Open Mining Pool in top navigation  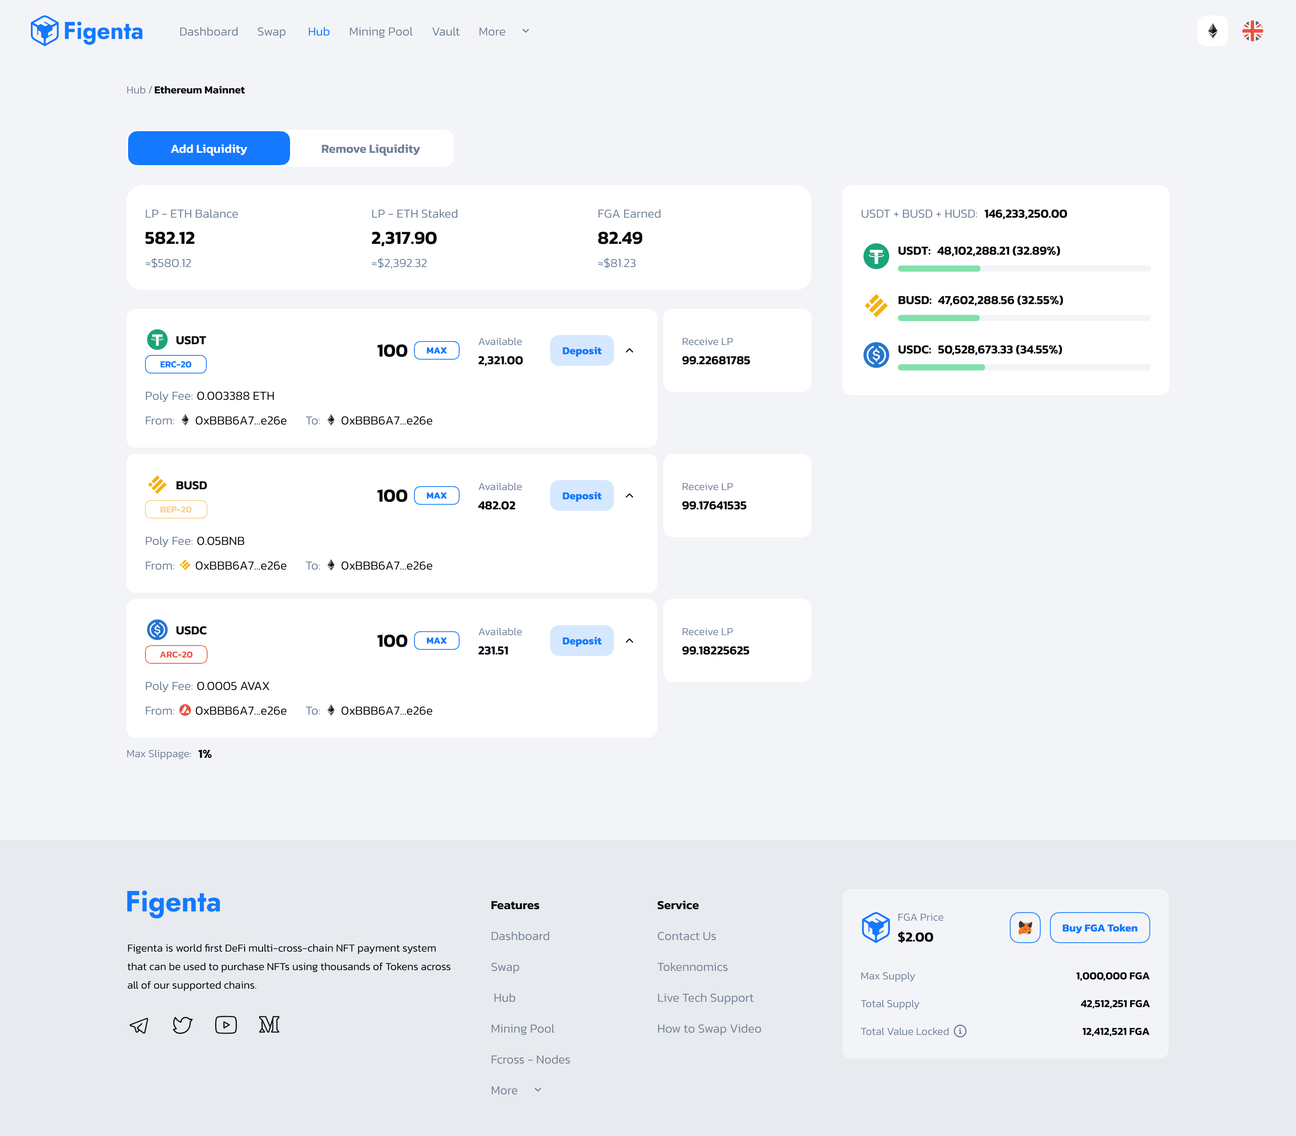[380, 32]
